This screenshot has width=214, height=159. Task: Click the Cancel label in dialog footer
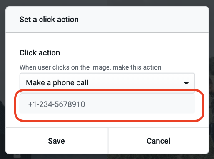159,141
